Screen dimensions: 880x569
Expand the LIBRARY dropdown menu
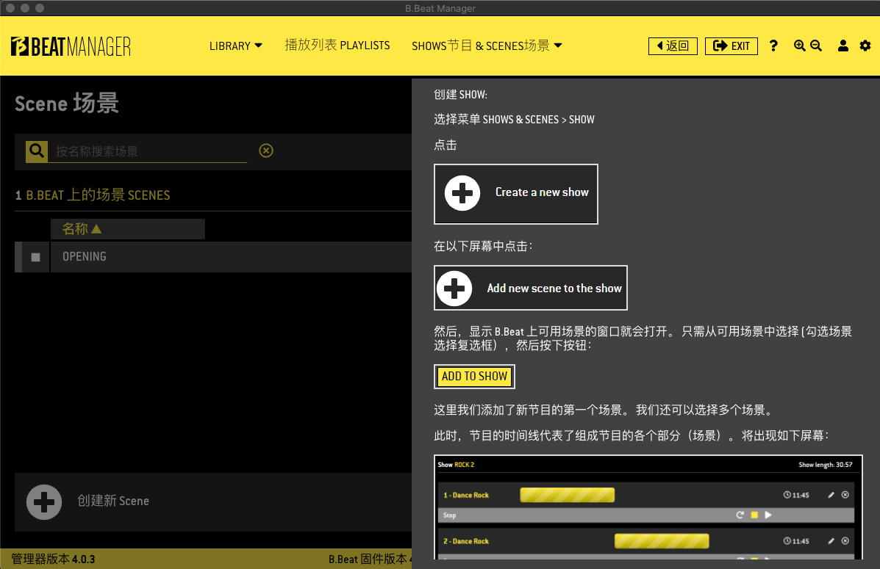pos(236,46)
